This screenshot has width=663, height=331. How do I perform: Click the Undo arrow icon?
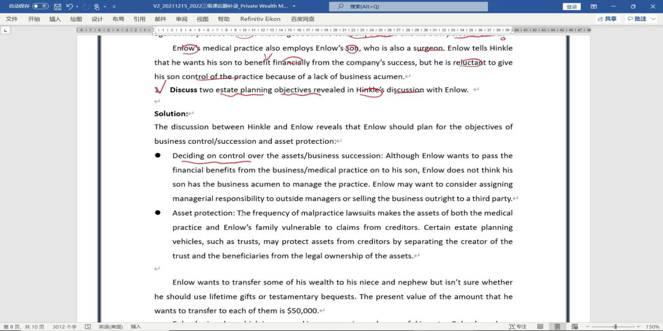coord(69,7)
